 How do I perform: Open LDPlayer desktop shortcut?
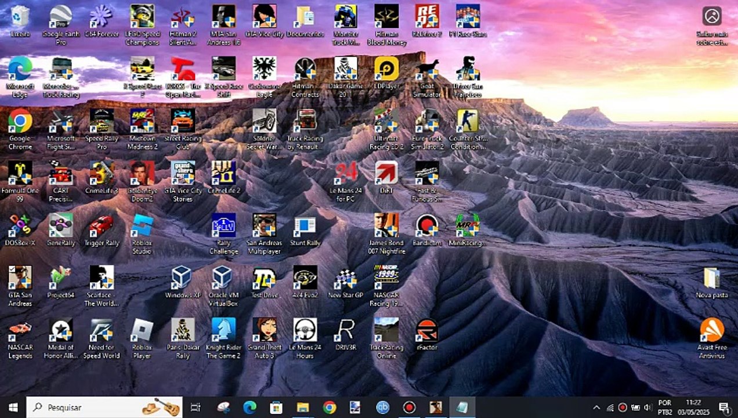(x=386, y=74)
